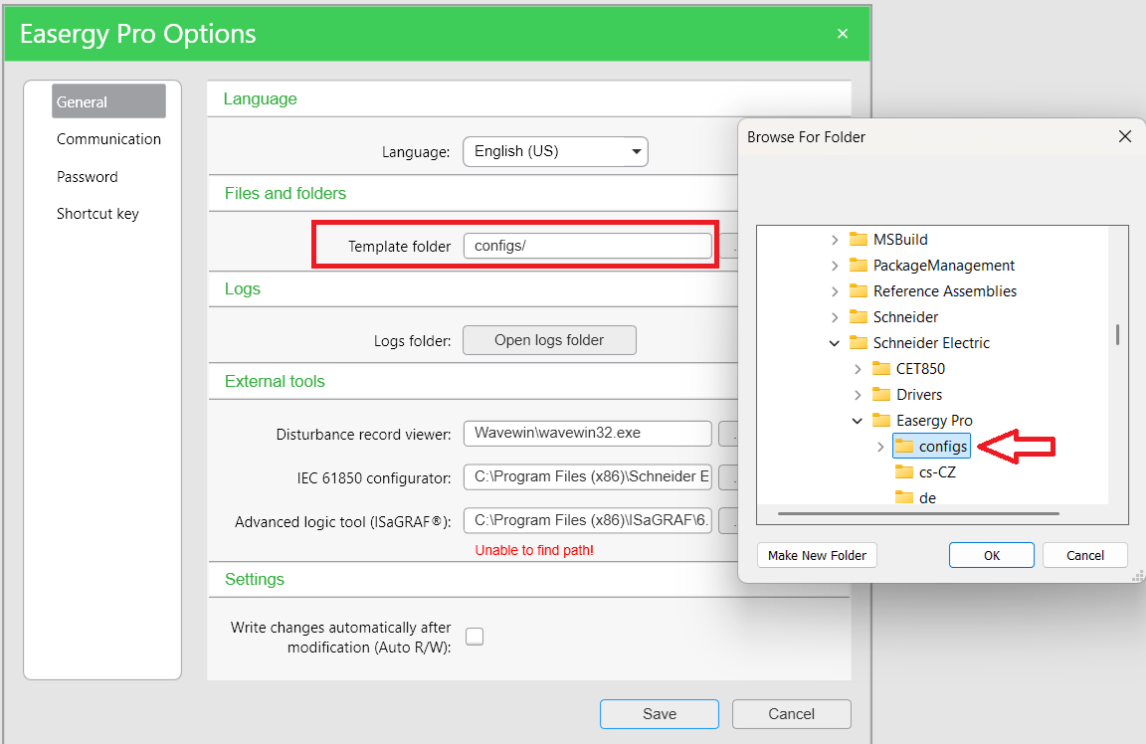Collapse the Easergy Pro folder chevron

coord(858,420)
